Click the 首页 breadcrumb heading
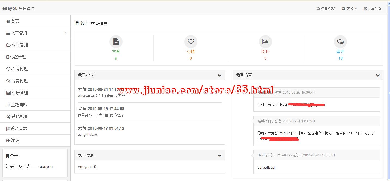 (x=80, y=23)
